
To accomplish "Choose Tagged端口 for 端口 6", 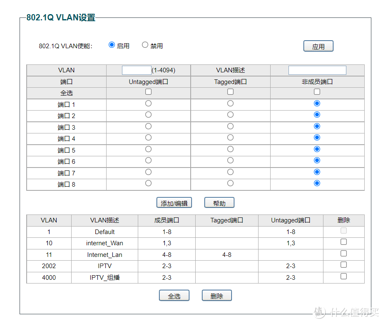I will tap(230, 160).
